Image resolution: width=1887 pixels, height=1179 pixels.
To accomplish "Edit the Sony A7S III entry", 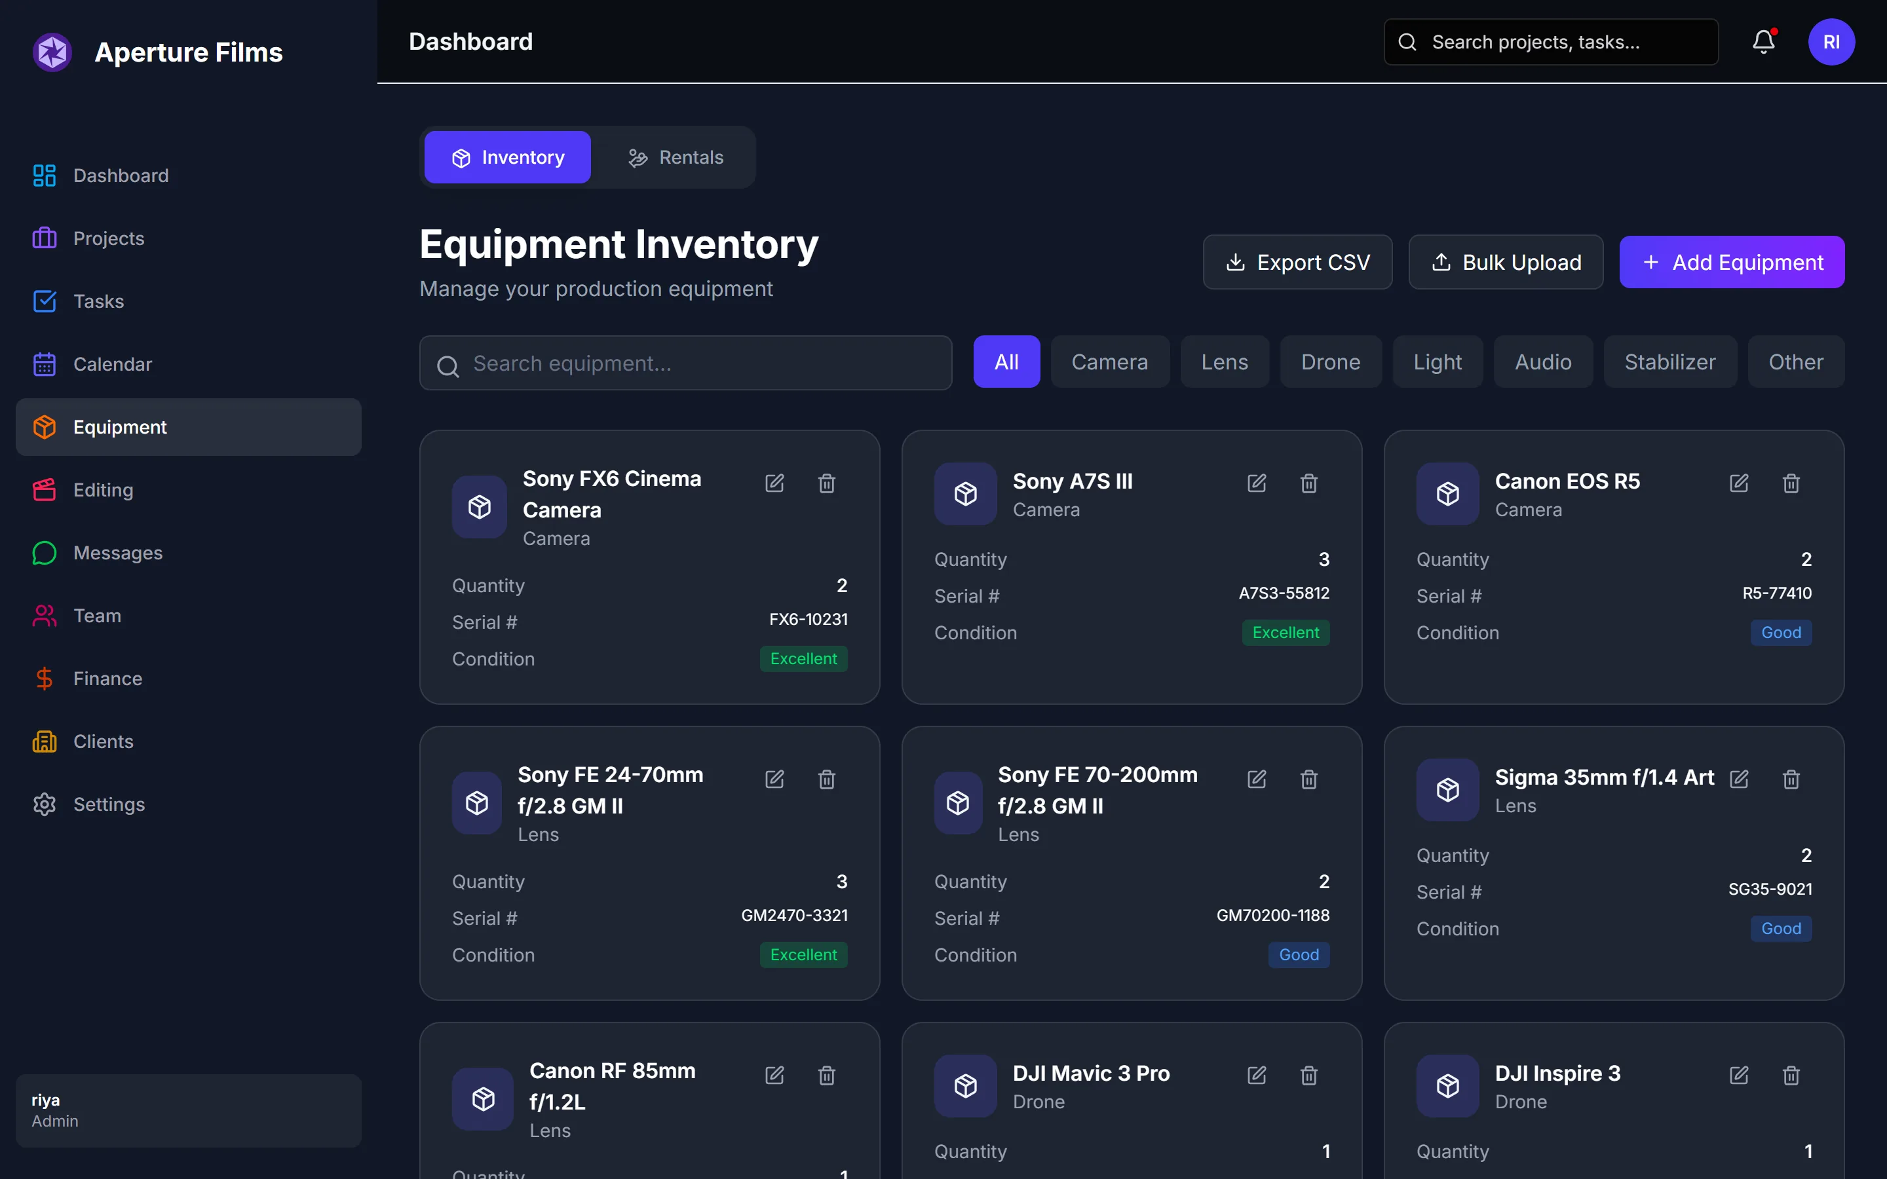I will click(x=1257, y=483).
